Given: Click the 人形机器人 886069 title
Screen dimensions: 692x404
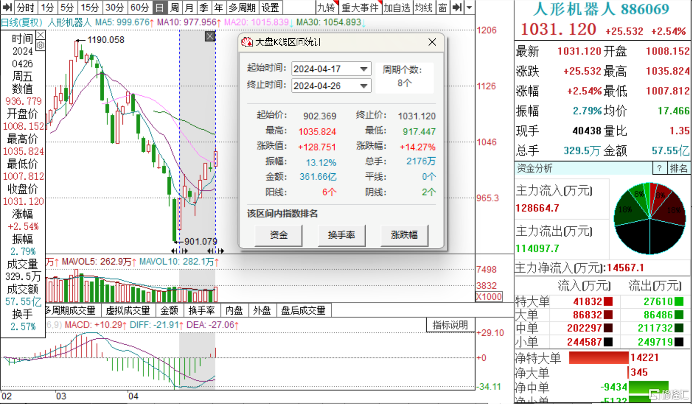Looking at the screenshot, I should pyautogui.click(x=601, y=9).
